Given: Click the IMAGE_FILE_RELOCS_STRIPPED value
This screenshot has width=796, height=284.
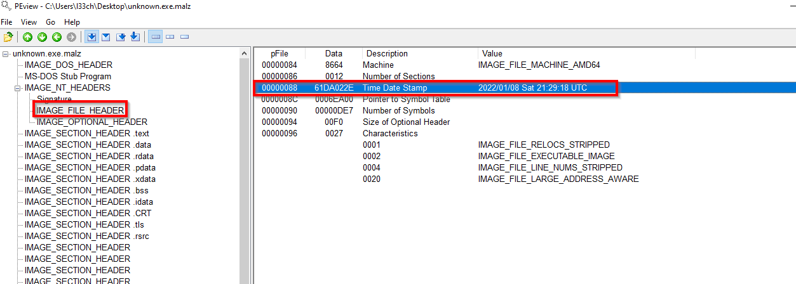Looking at the screenshot, I should pyautogui.click(x=544, y=145).
